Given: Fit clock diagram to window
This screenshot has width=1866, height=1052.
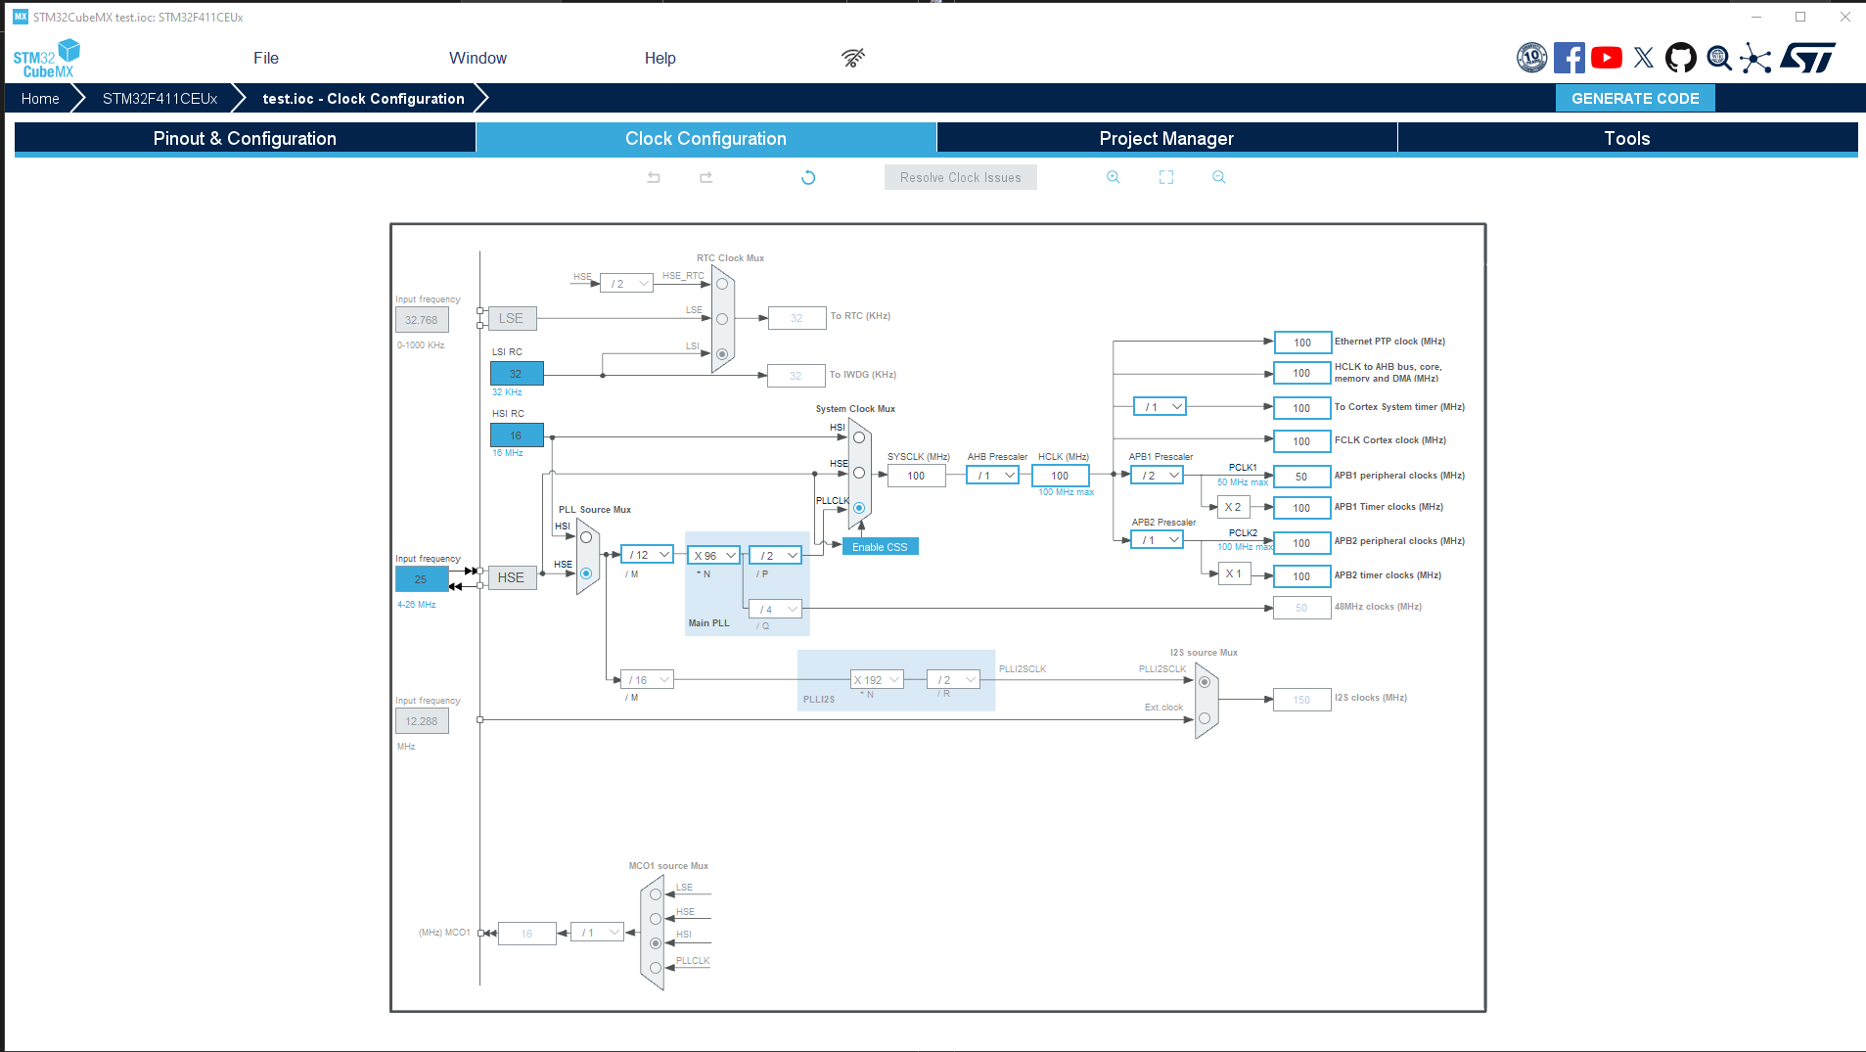Looking at the screenshot, I should click(1166, 177).
